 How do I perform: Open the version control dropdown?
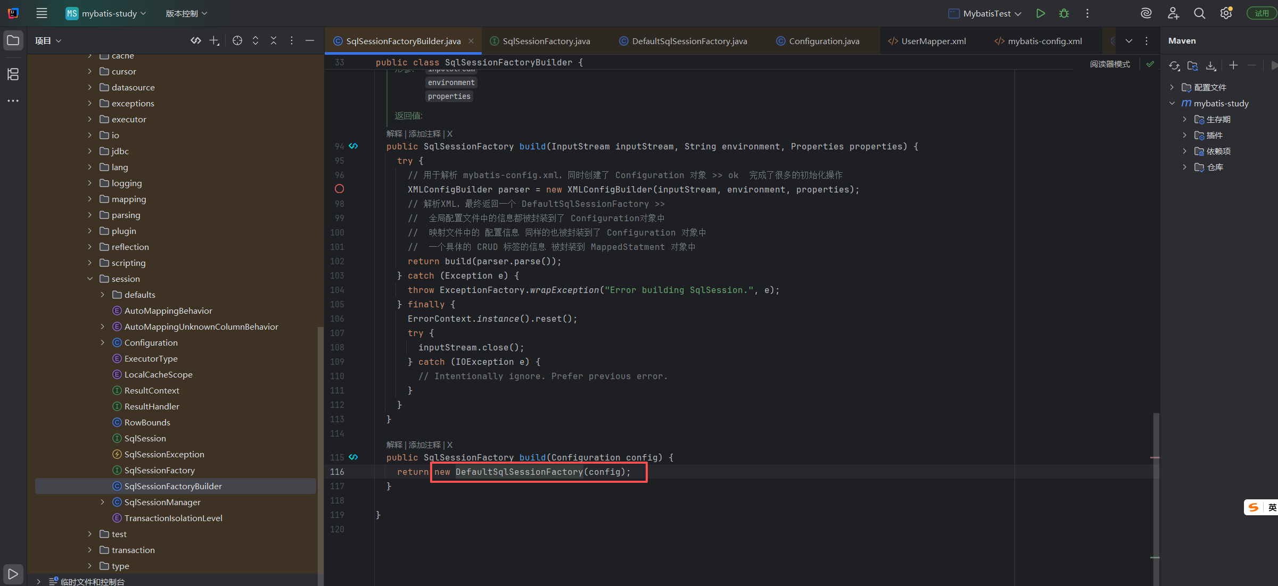[186, 13]
